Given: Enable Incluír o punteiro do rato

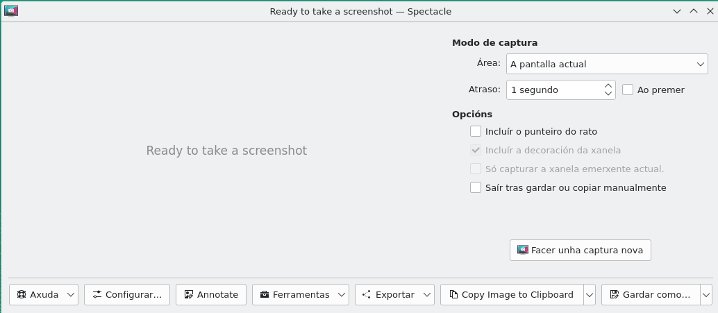Looking at the screenshot, I should click(x=476, y=131).
